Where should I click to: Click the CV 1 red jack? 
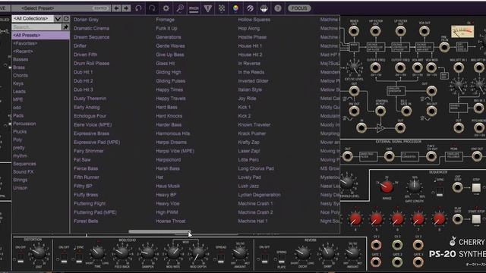(377, 245)
